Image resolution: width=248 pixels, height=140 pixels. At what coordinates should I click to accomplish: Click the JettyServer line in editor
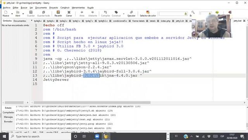tap(56, 80)
